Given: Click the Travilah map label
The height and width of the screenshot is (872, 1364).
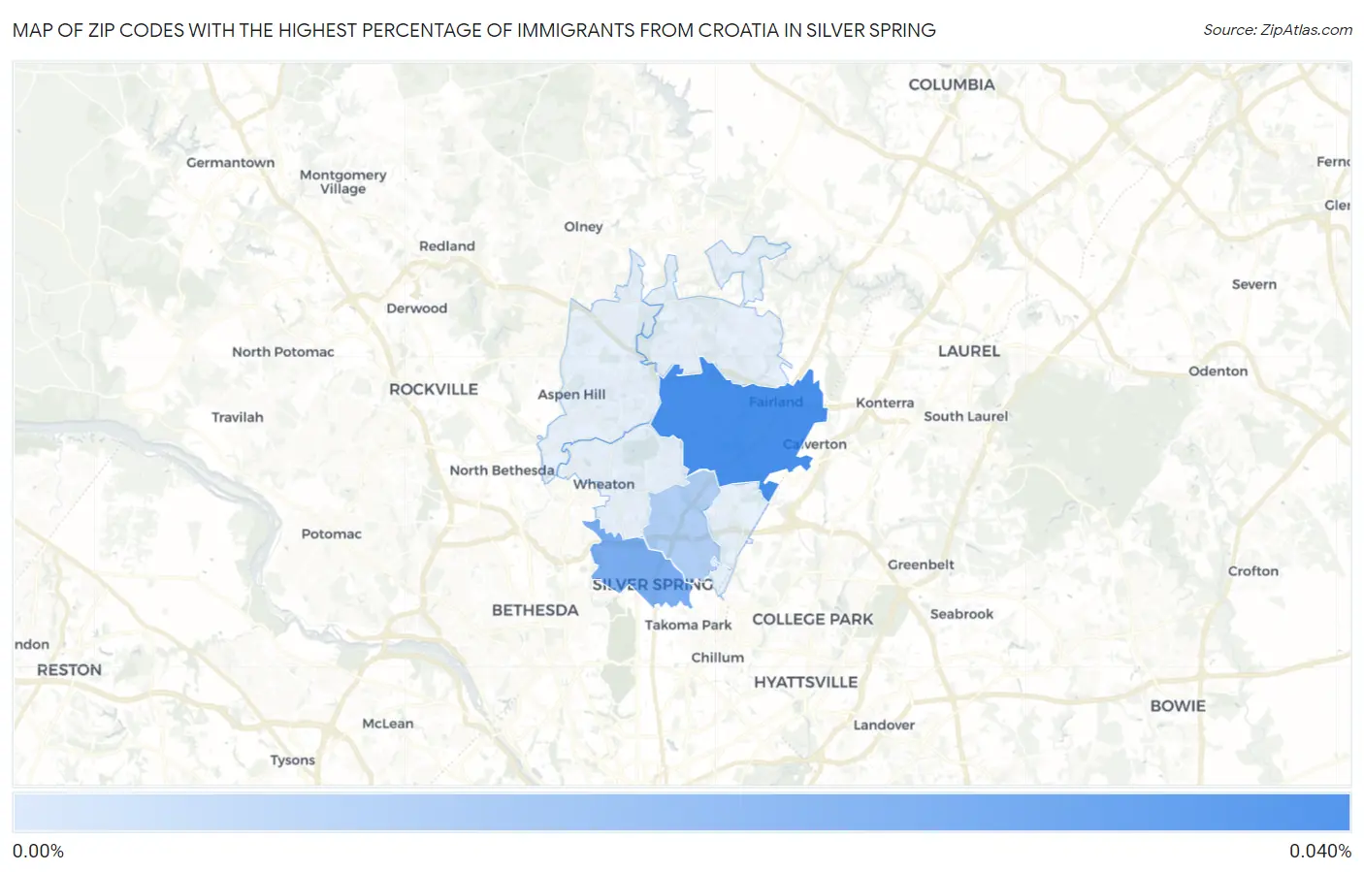Looking at the screenshot, I should click(x=238, y=417).
